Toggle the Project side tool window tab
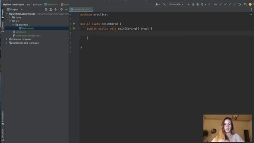Image resolution: width=254 pixels, height=143 pixels. pyautogui.click(x=2, y=13)
